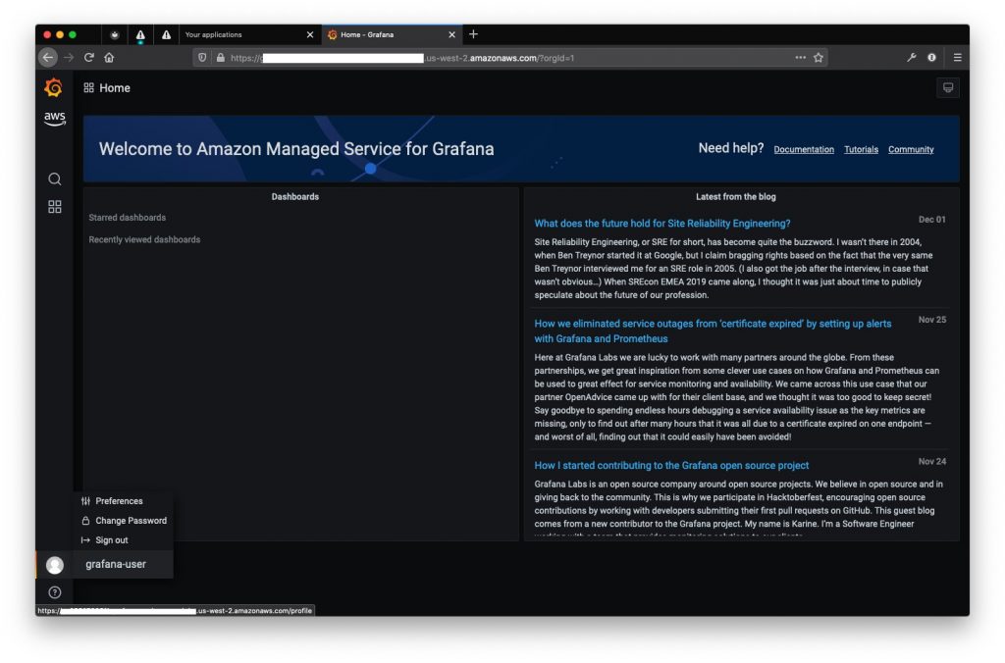Open the Home dashboard picker

click(x=107, y=87)
